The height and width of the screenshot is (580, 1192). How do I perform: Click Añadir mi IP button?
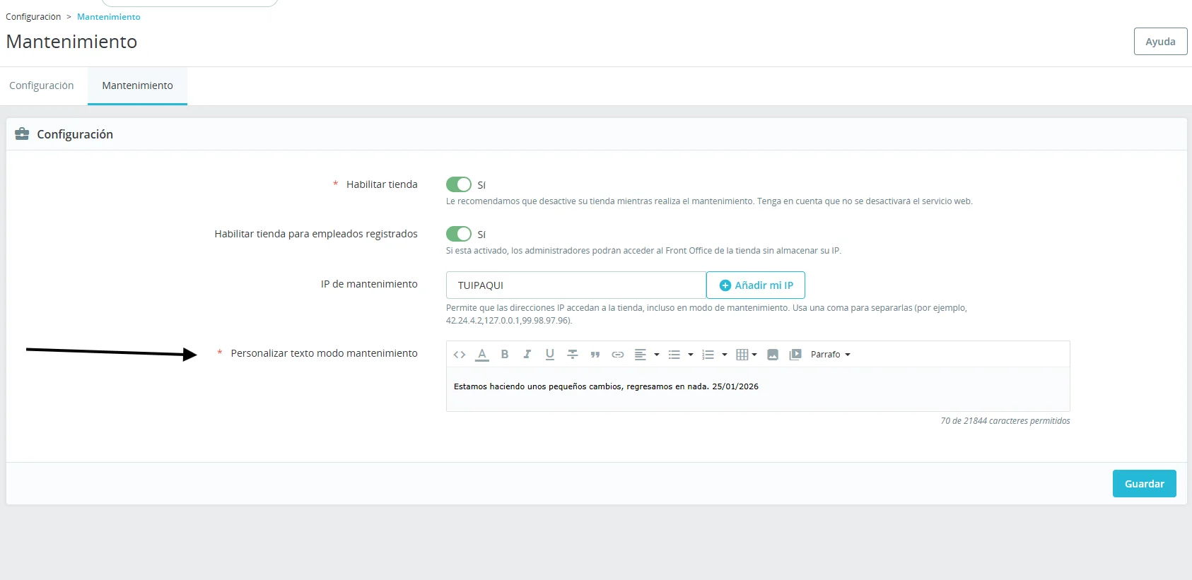point(756,285)
